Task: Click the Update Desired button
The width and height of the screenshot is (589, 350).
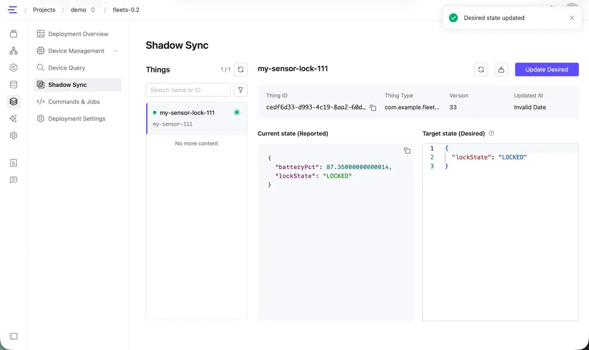Action: (546, 70)
